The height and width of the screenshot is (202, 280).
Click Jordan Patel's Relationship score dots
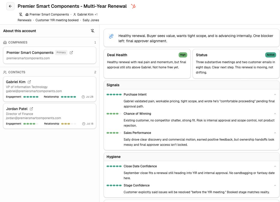[x=68, y=124]
